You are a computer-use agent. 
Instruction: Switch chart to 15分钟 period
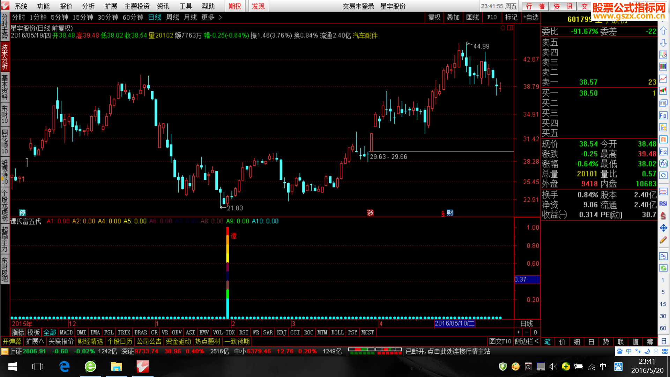pyautogui.click(x=83, y=17)
